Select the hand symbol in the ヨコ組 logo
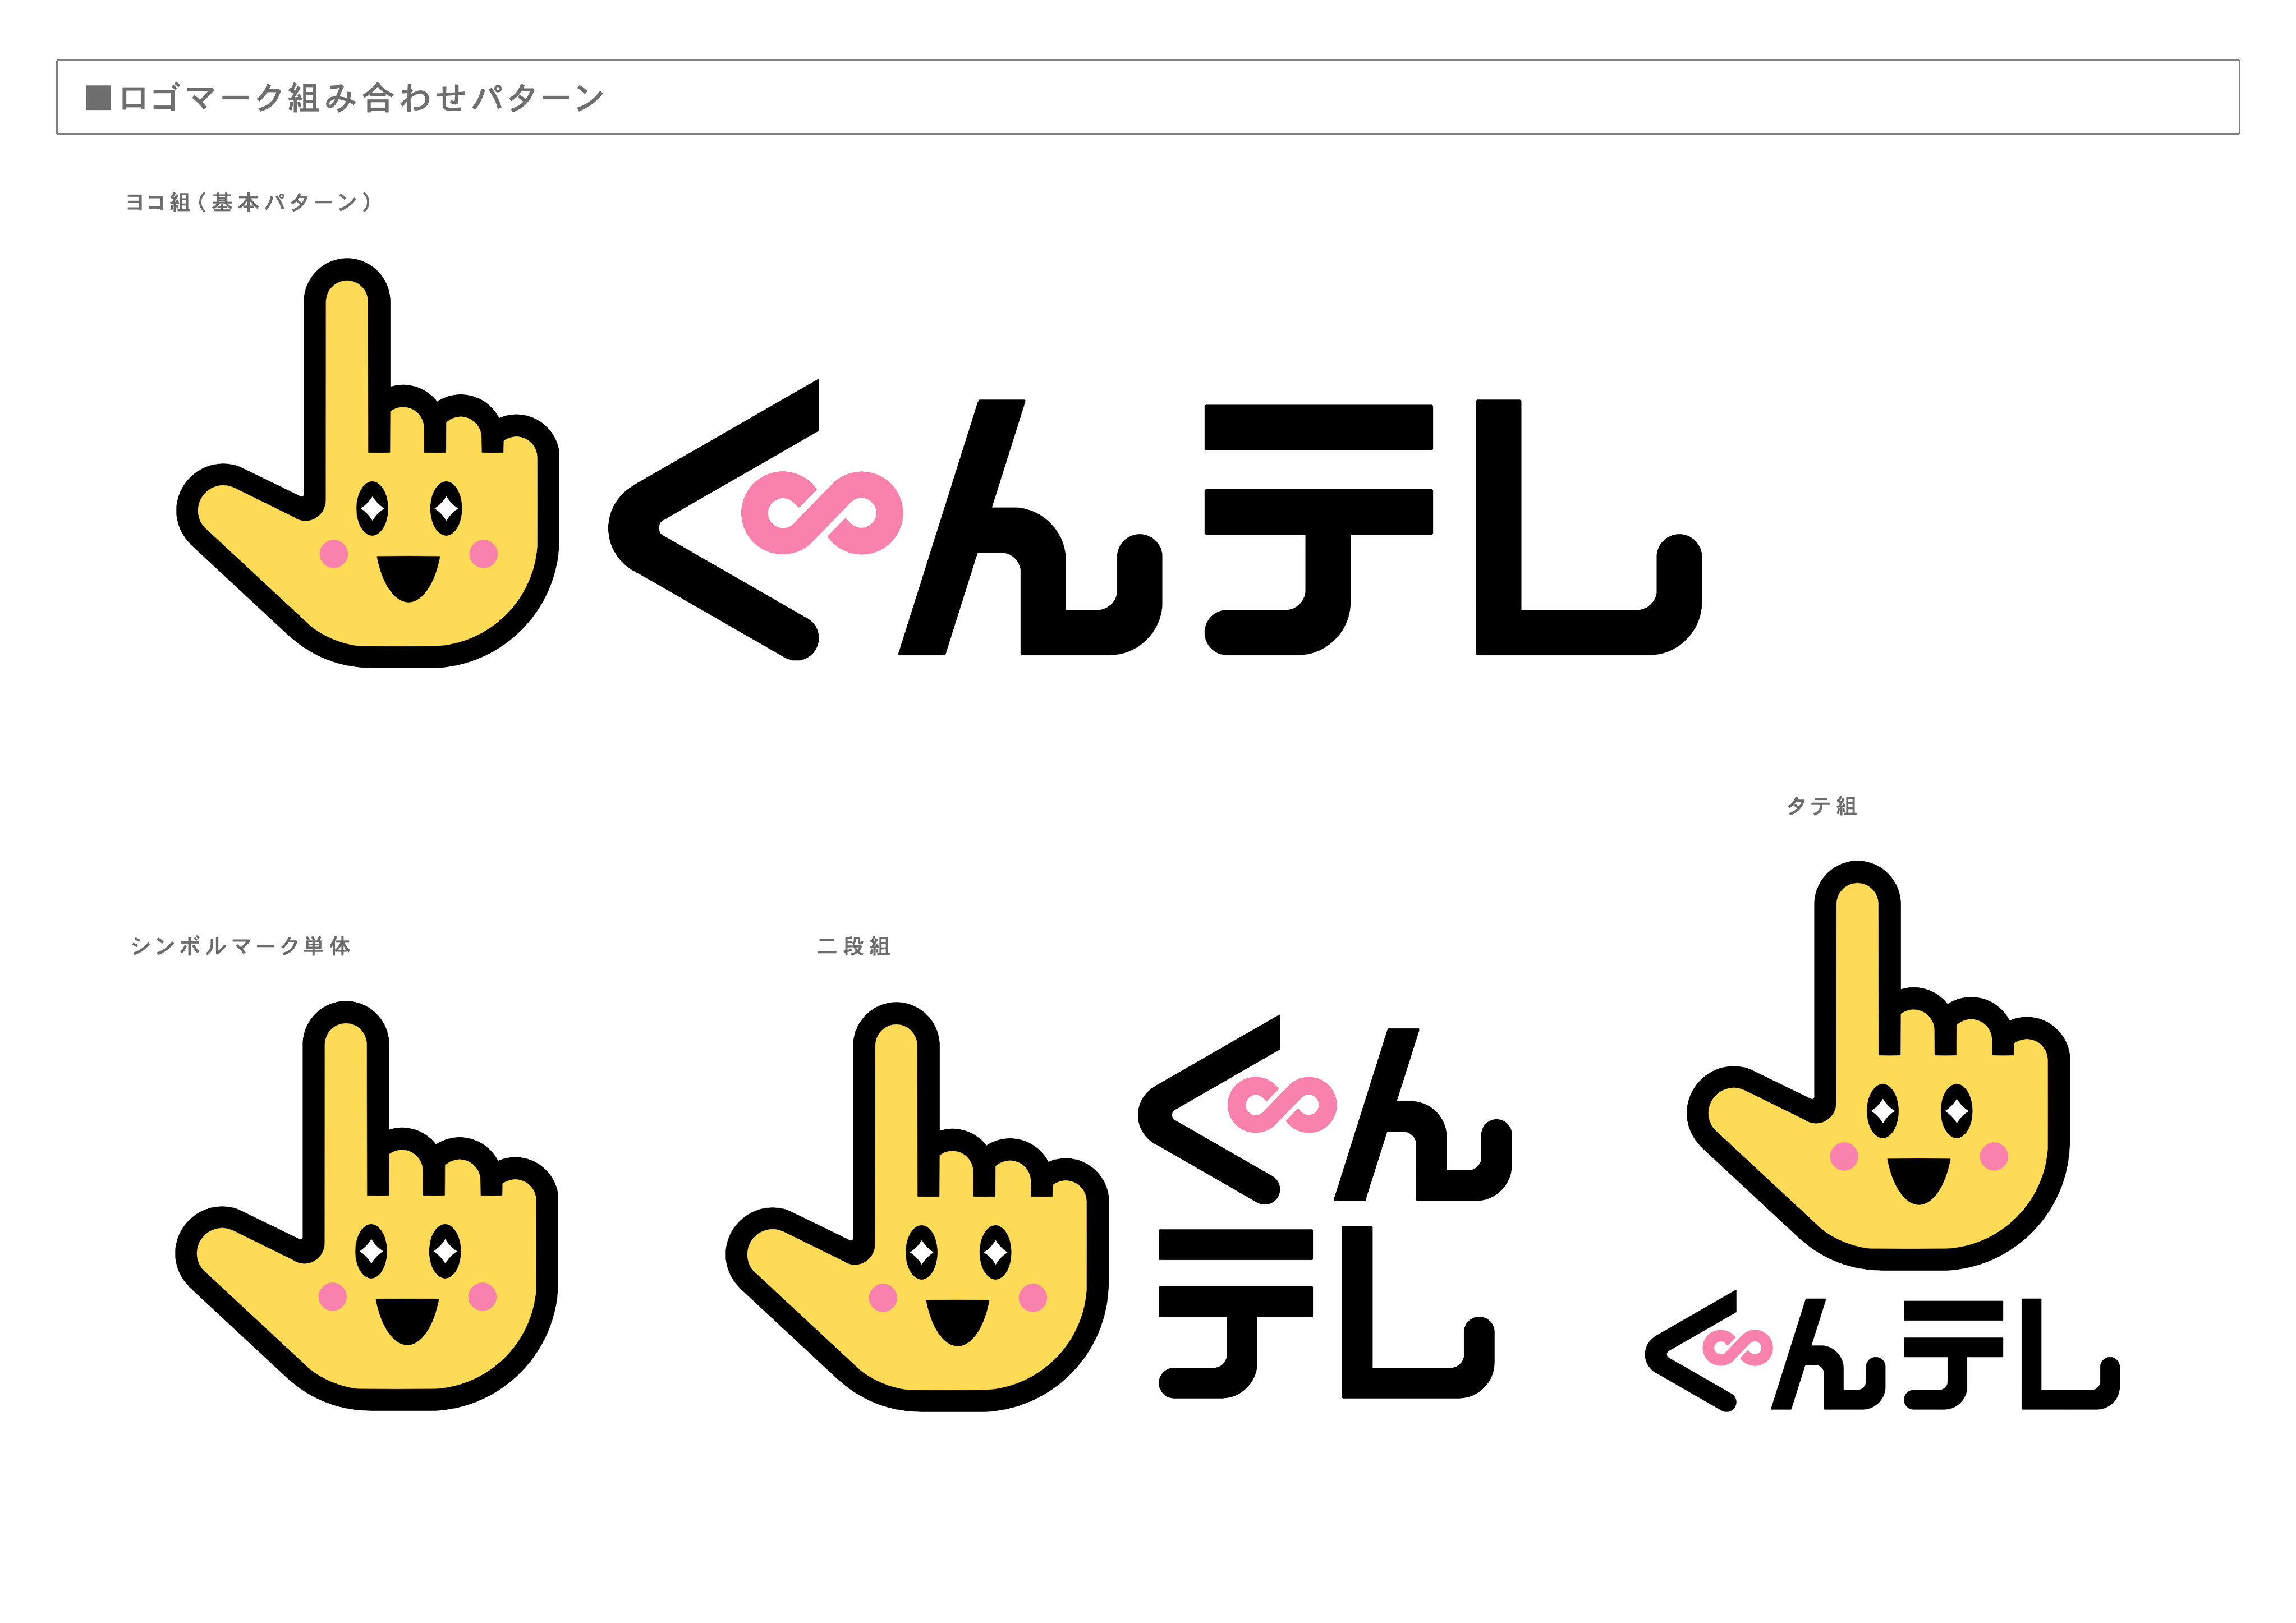2296x1623 pixels. click(x=368, y=463)
